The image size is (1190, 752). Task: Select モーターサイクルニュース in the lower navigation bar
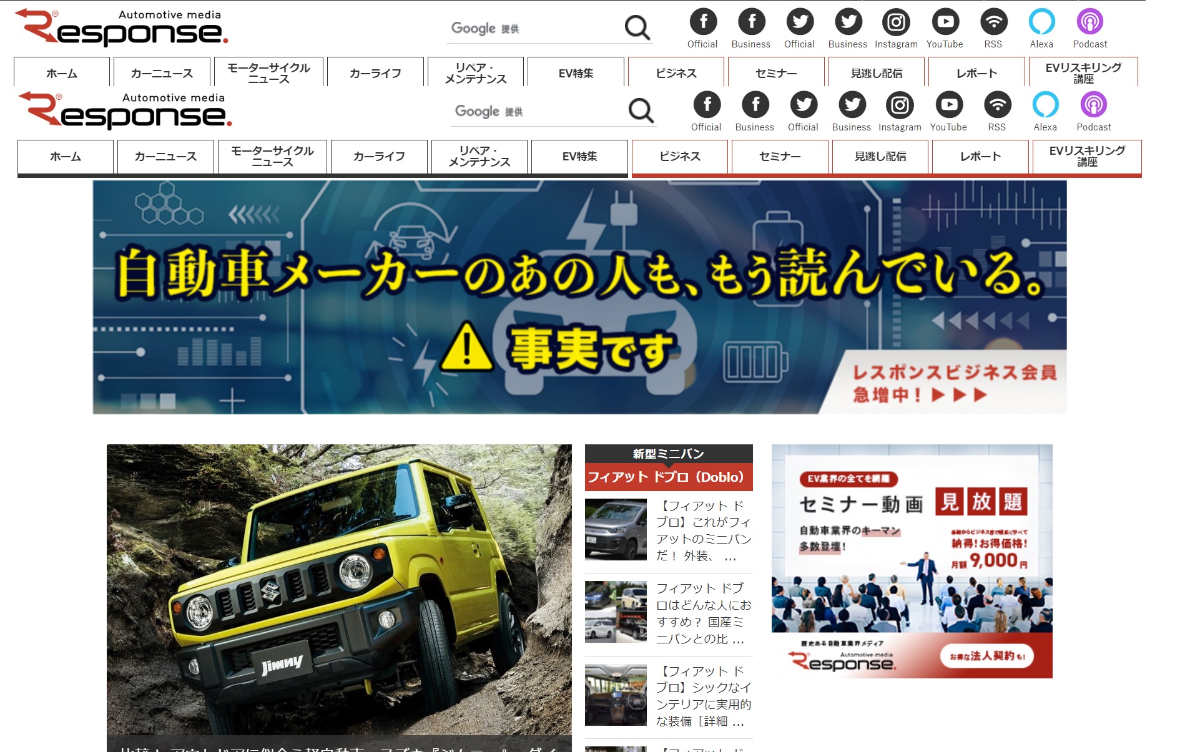click(x=272, y=157)
